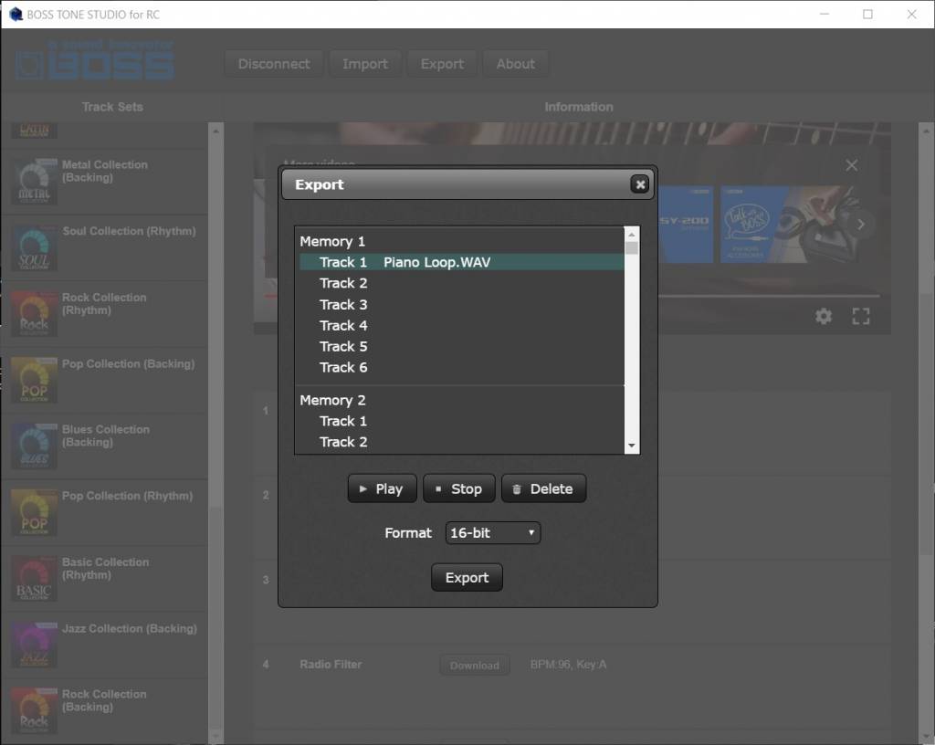This screenshot has width=935, height=745.
Task: Click the next videos chevron arrow
Action: [x=860, y=225]
